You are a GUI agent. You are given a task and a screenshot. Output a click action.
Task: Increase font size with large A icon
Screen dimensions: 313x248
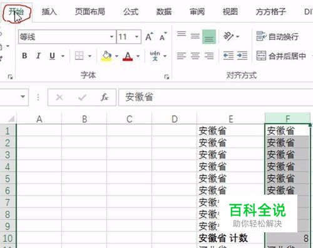149,37
